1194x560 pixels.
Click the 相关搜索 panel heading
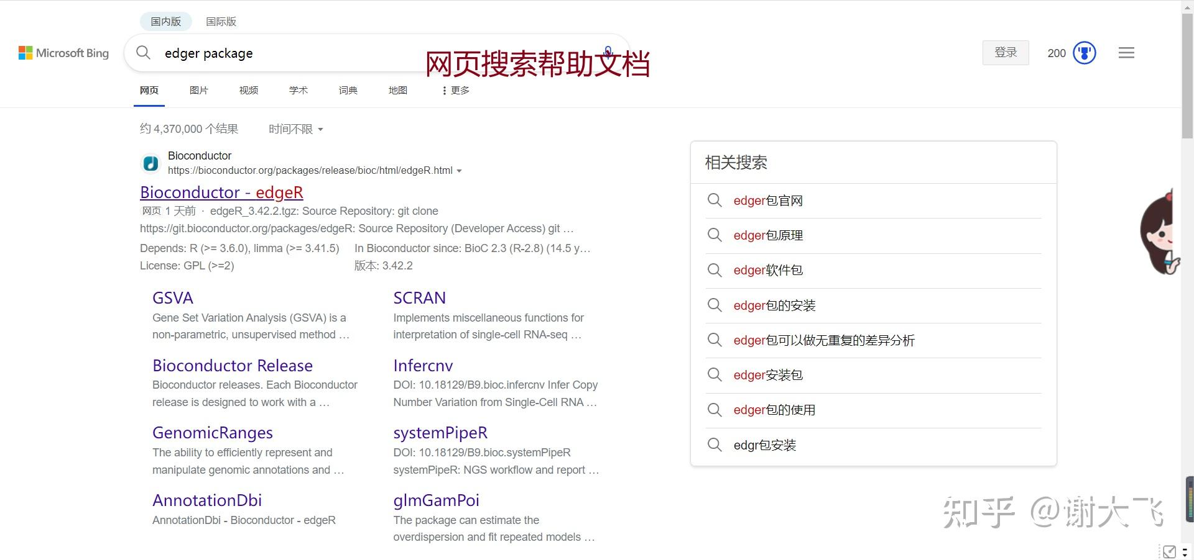click(x=736, y=163)
